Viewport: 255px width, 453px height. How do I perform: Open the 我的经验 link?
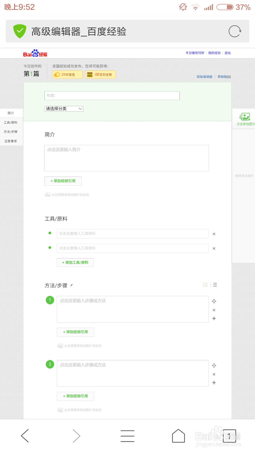click(x=214, y=53)
